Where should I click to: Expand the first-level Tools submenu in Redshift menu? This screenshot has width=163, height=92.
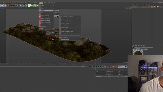pyautogui.click(x=46, y=13)
